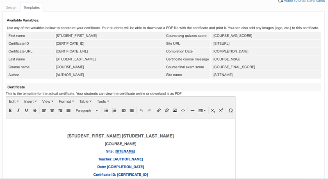This screenshot has height=179, width=328.
Task: Click the 'Certificate ID: [CERTIFICATE_ID]' editor line
Action: (121, 174)
